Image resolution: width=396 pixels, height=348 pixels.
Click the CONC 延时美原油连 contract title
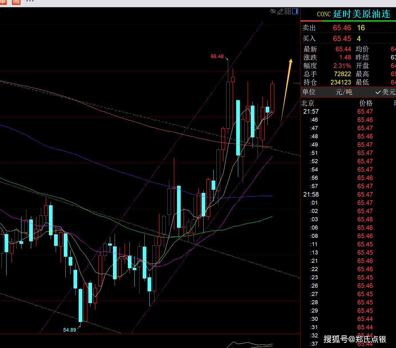point(353,14)
